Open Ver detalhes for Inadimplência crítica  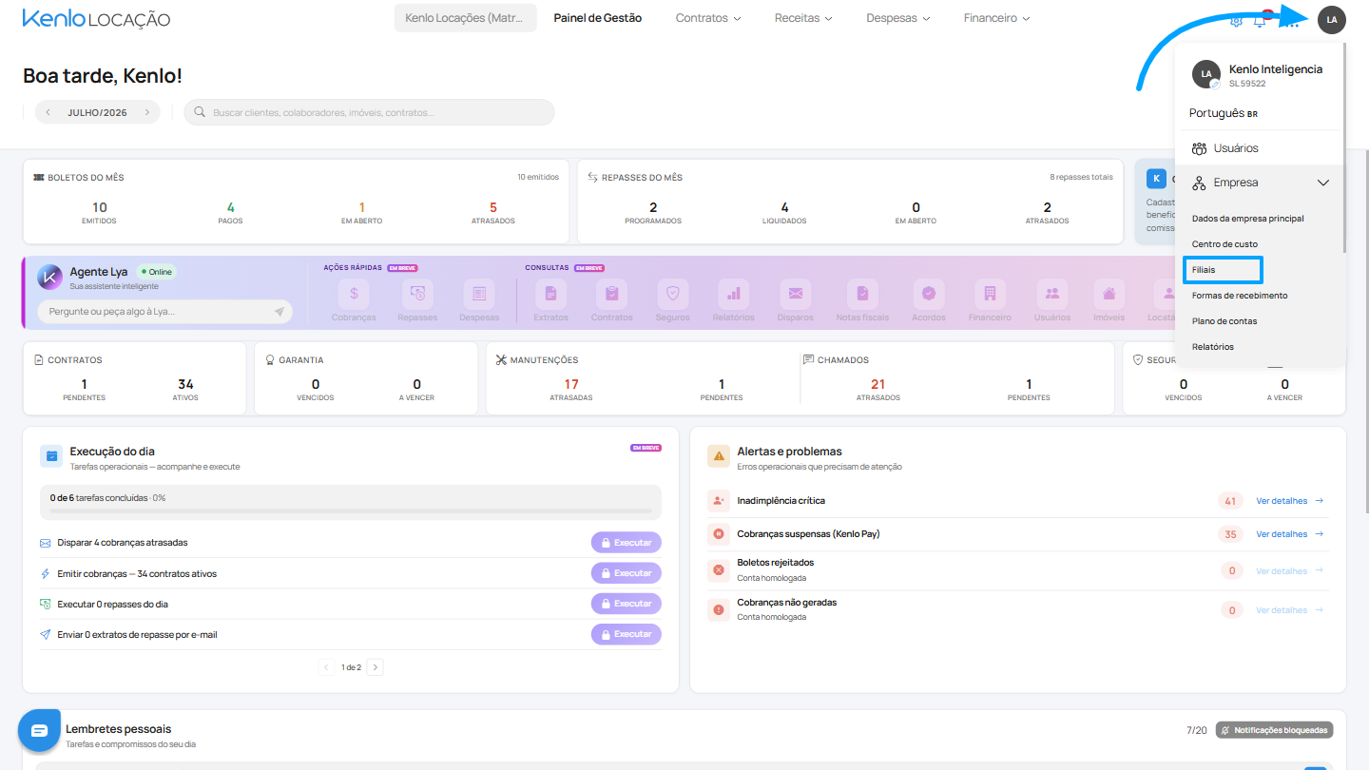[1290, 501]
